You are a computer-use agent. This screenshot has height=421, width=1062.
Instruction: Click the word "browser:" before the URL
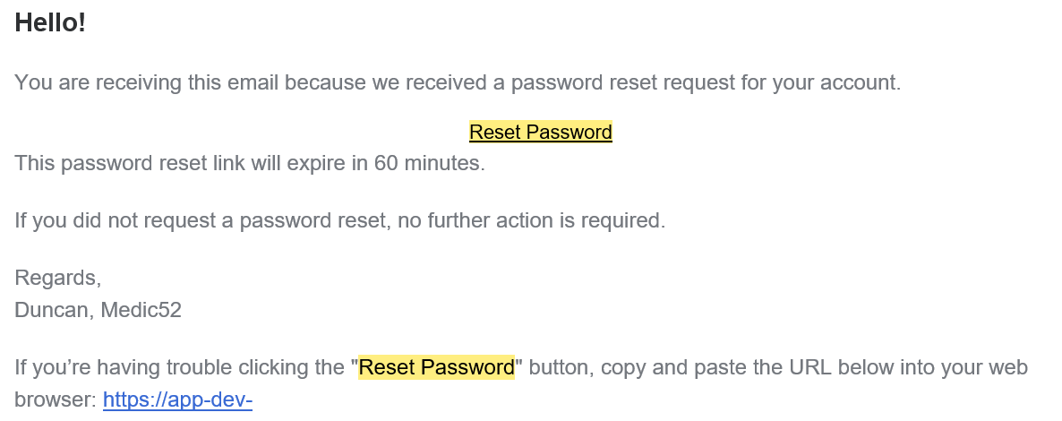(56, 400)
